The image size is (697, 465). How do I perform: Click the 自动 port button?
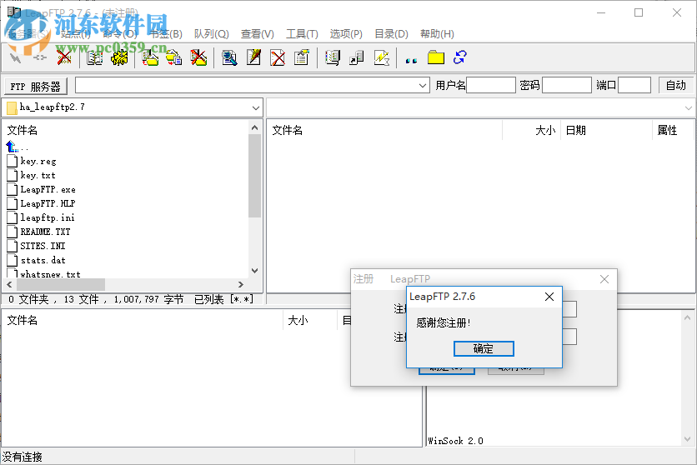[675, 85]
